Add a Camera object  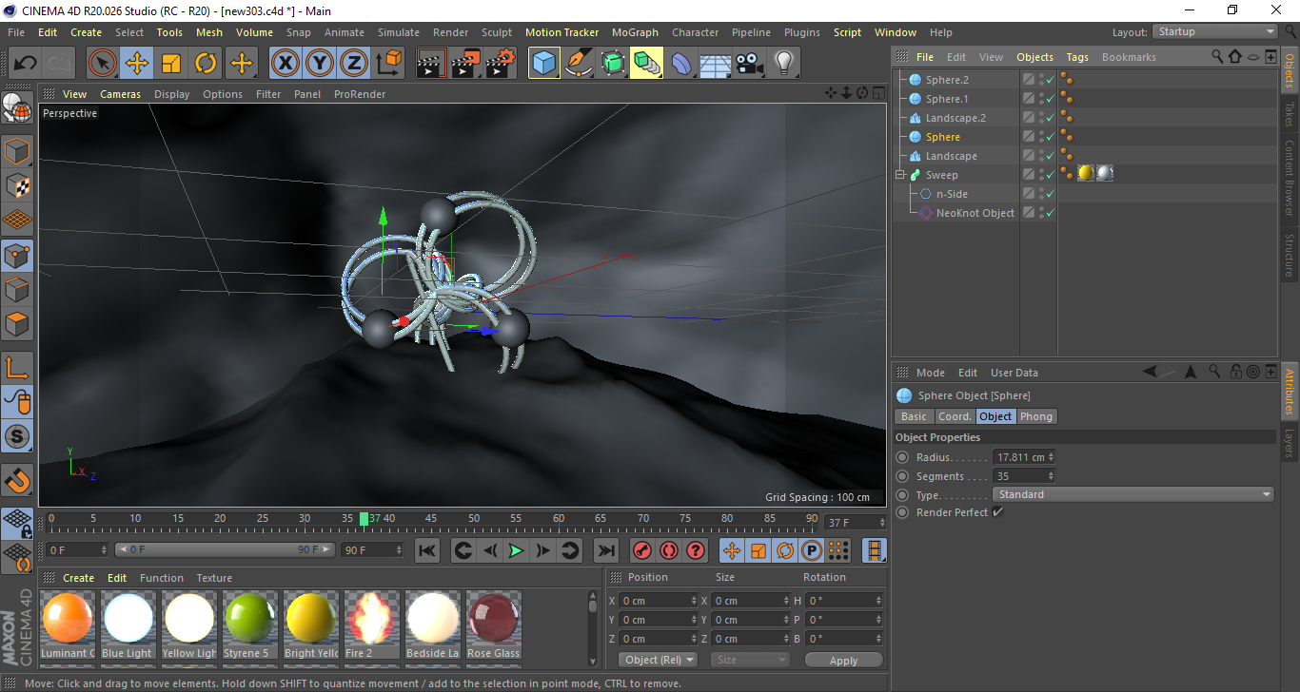(749, 64)
